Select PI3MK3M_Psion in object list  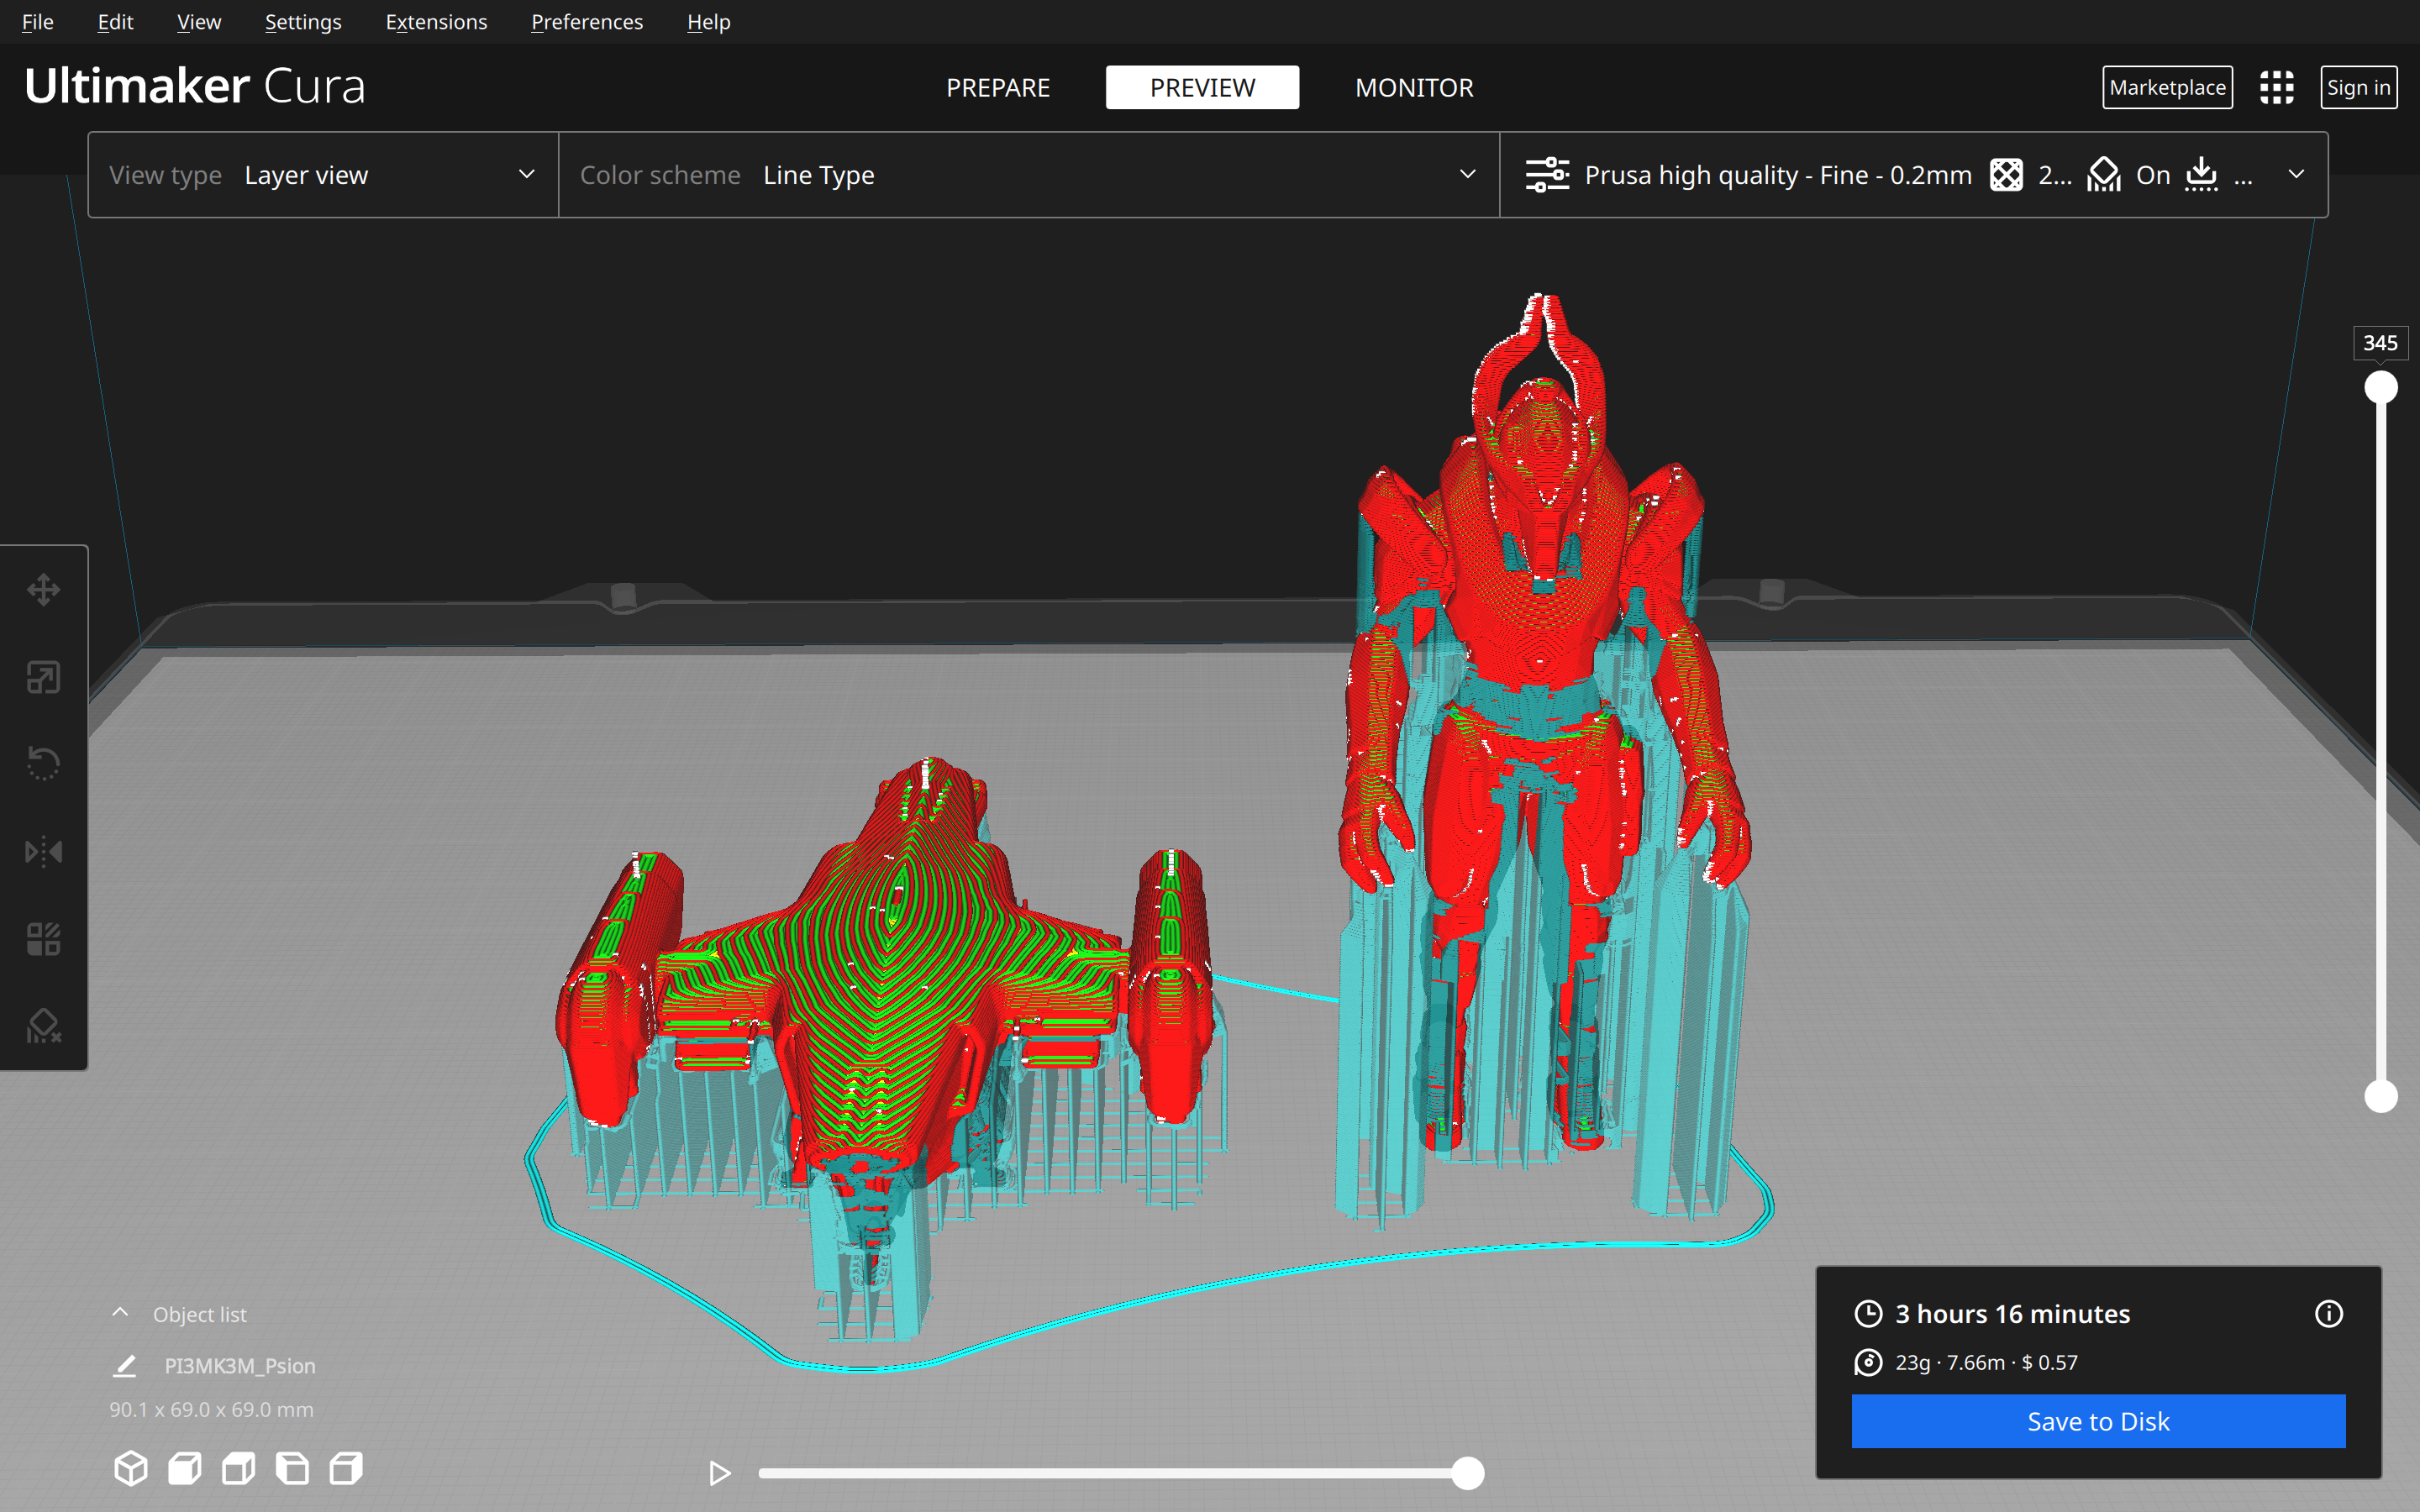coord(240,1366)
